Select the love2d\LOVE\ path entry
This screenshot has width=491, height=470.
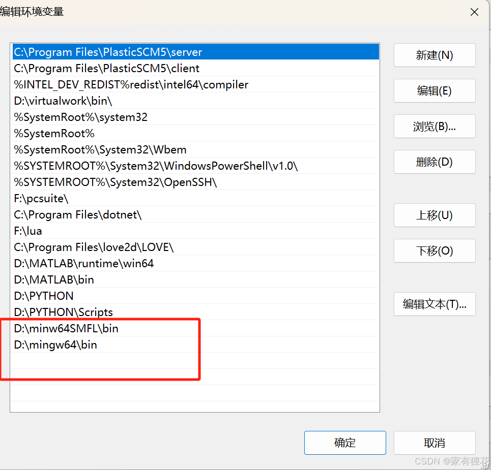coord(195,247)
